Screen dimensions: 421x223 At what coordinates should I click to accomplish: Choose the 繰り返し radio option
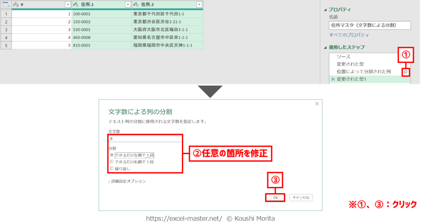pyautogui.click(x=112, y=168)
